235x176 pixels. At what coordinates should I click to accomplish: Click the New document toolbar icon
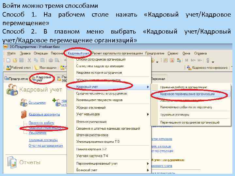pos(8,60)
